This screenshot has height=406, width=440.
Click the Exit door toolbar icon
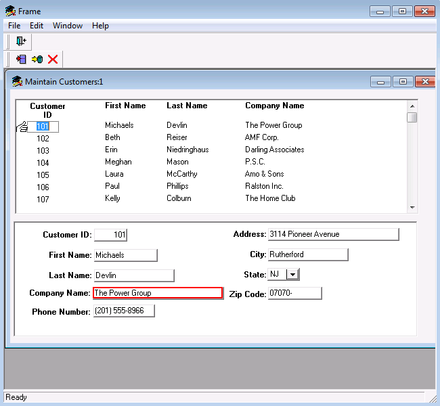(21, 41)
